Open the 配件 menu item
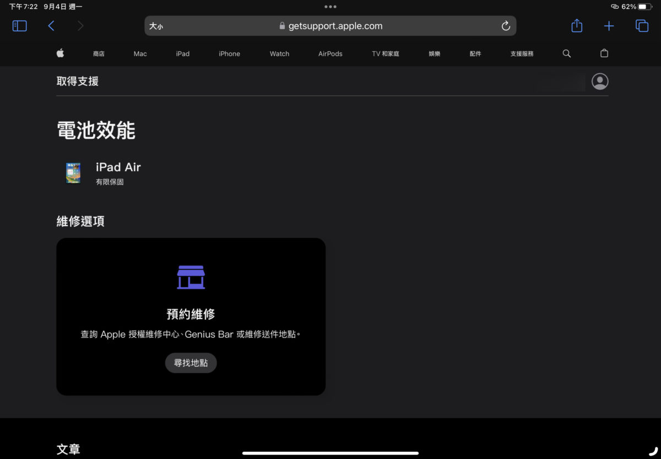Viewport: 661px width, 459px height. pos(475,54)
